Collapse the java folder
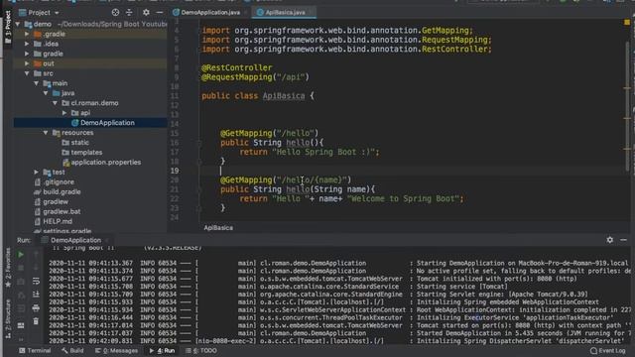The width and height of the screenshot is (635, 357). [46, 93]
